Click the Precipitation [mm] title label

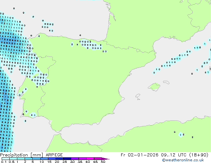(x=22, y=155)
